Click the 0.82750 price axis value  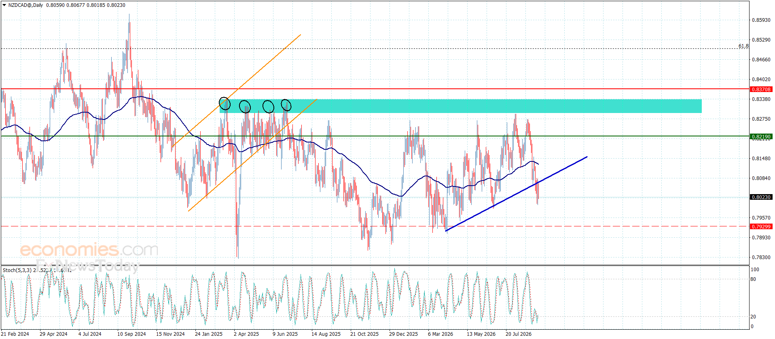pyautogui.click(x=761, y=119)
